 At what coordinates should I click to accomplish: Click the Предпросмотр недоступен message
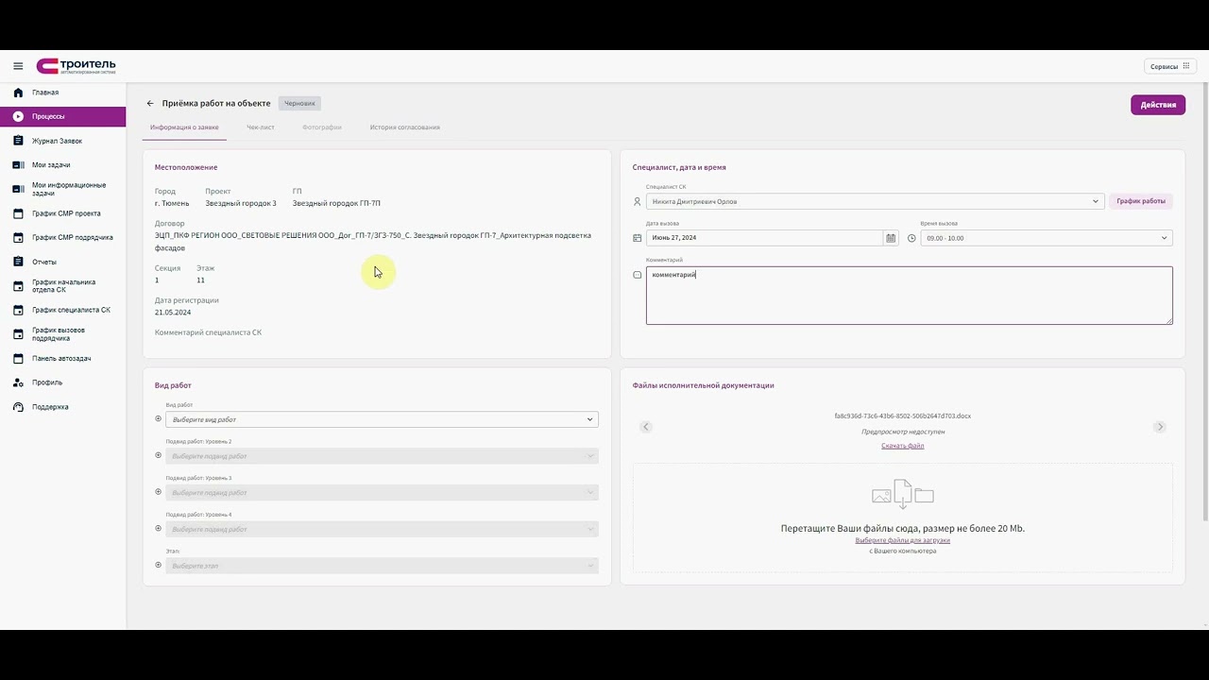click(902, 432)
